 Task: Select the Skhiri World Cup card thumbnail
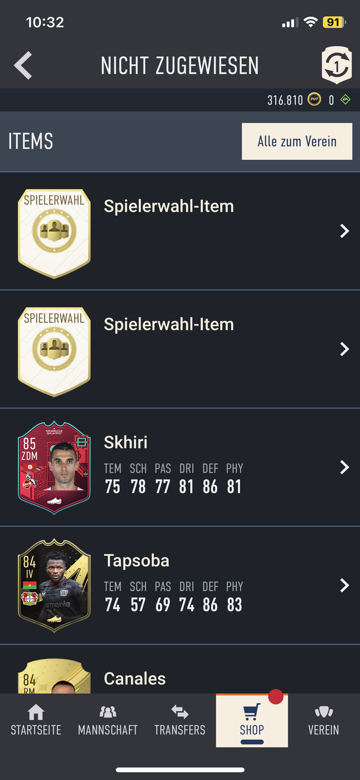tap(54, 467)
